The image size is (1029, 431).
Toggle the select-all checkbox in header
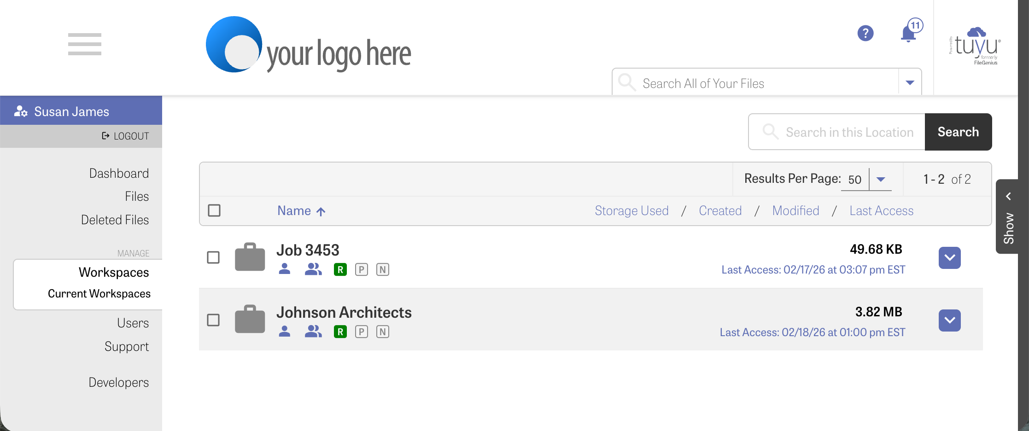(x=214, y=210)
